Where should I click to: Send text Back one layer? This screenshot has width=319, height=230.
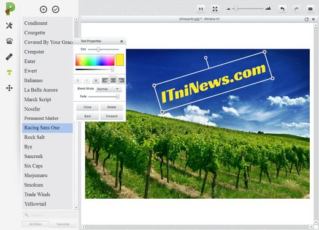tap(88, 116)
